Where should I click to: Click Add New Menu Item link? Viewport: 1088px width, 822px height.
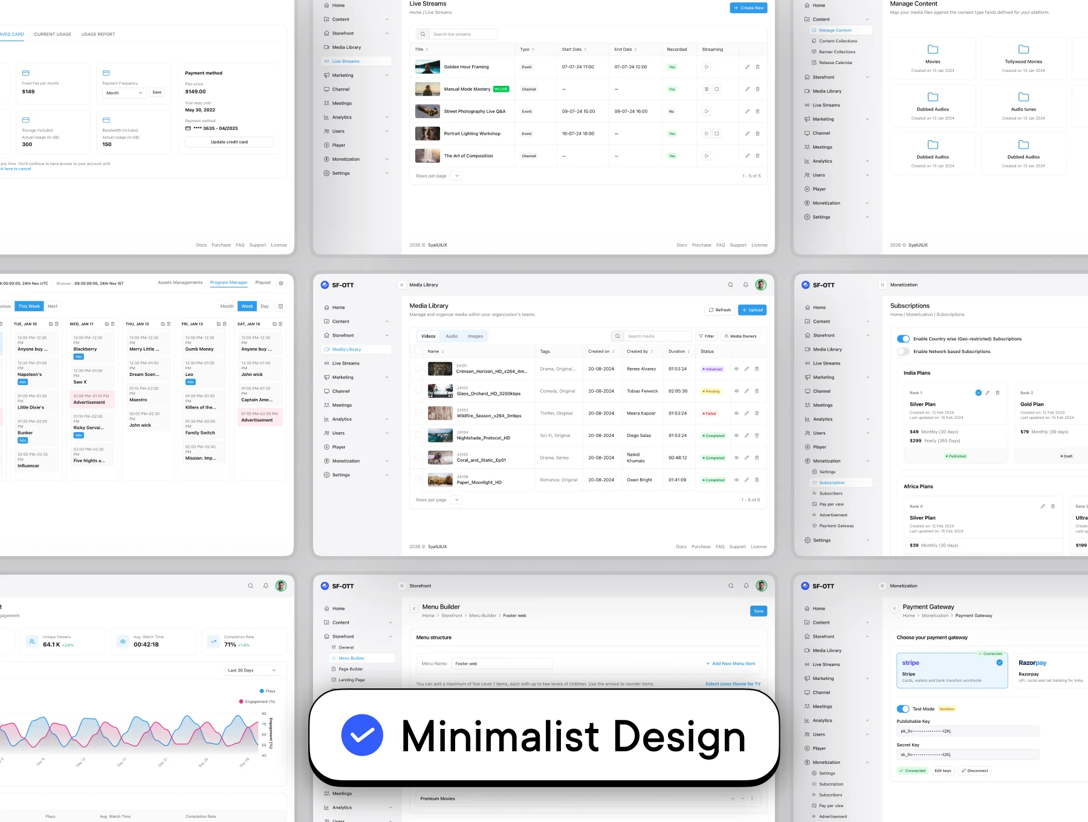[730, 664]
